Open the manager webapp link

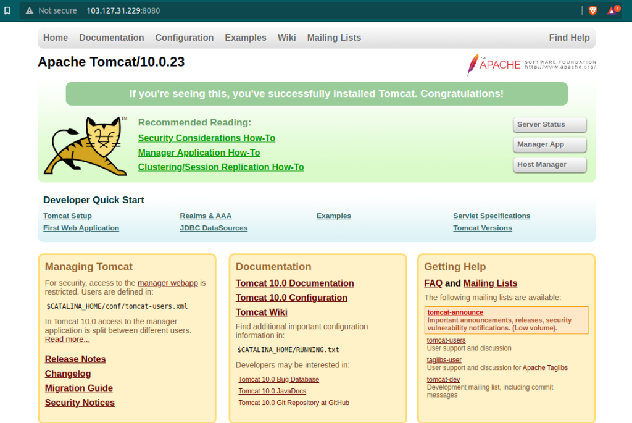[x=168, y=283]
